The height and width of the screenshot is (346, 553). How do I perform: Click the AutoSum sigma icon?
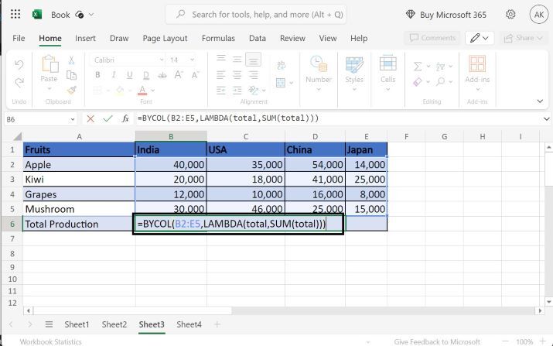[418, 66]
